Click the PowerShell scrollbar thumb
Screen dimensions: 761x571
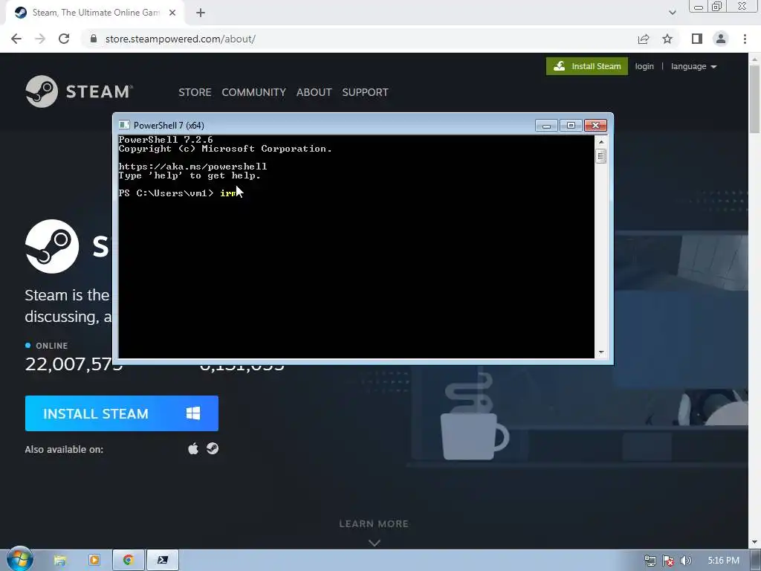coord(601,156)
